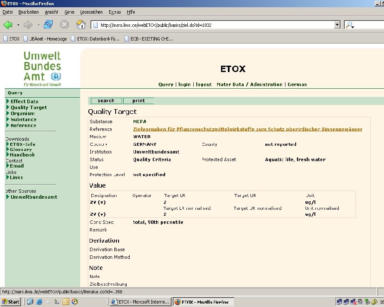Open the JEAnet - Homepage bookmark
Image resolution: width=384 pixels, height=307 pixels.
(45, 39)
